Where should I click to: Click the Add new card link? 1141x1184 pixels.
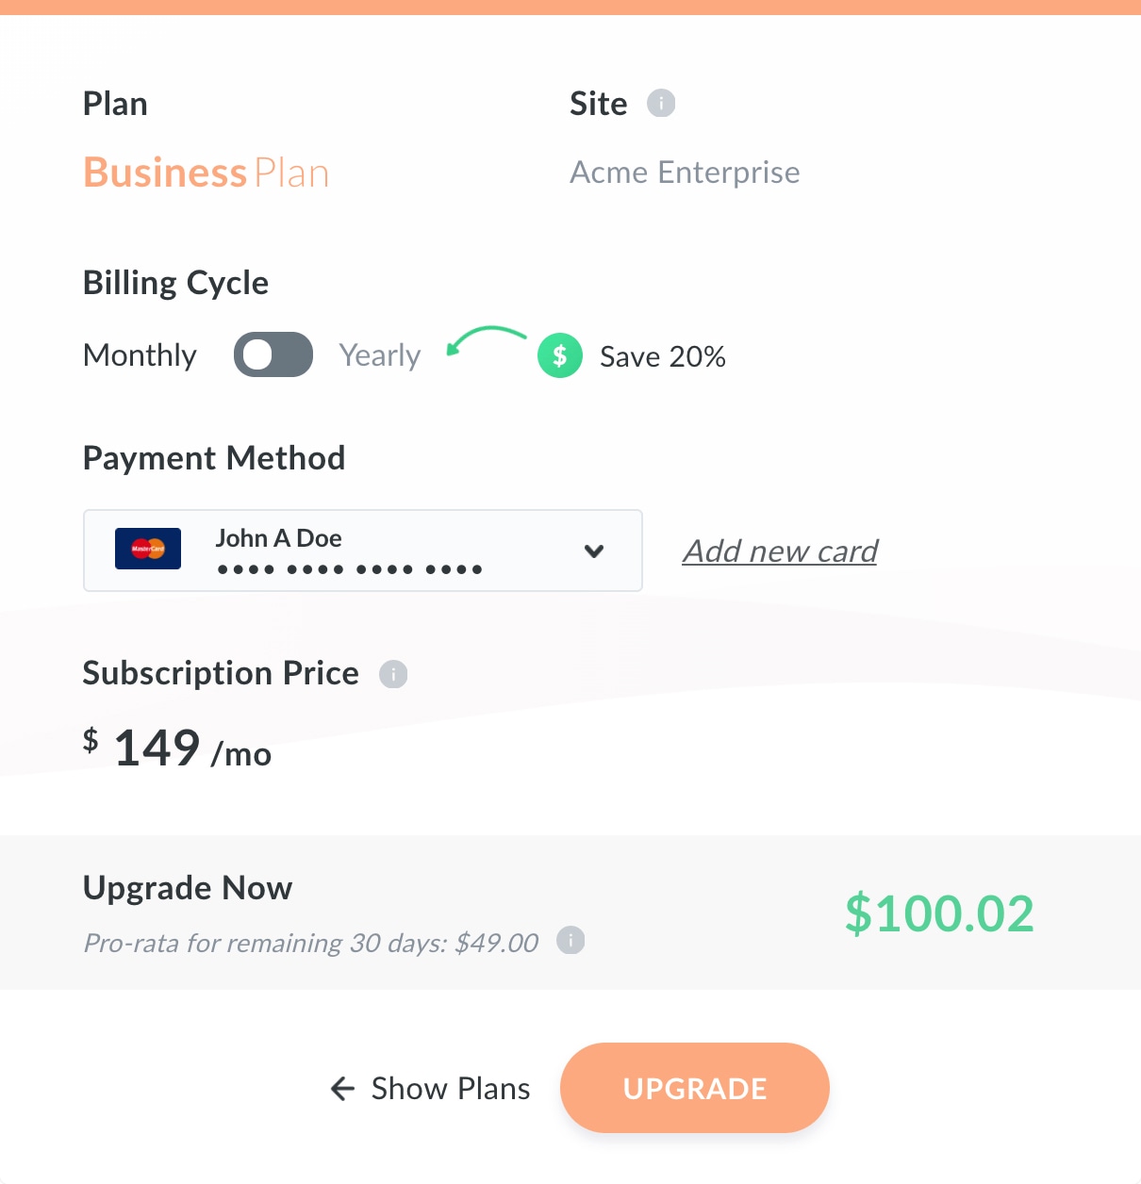pos(781,551)
